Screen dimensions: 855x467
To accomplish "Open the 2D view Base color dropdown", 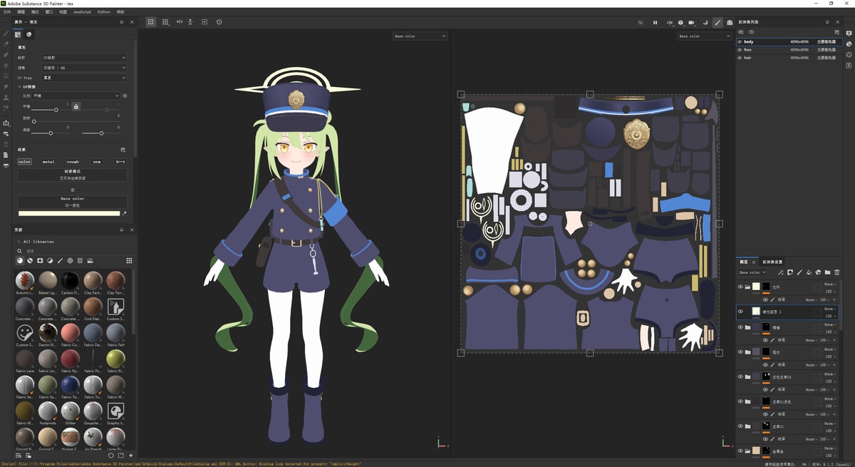I will click(704, 36).
